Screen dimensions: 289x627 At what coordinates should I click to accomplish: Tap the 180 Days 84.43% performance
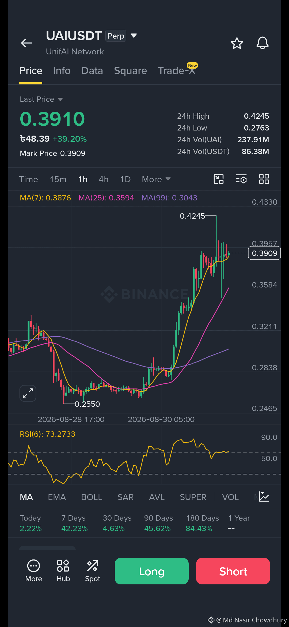coord(202,523)
